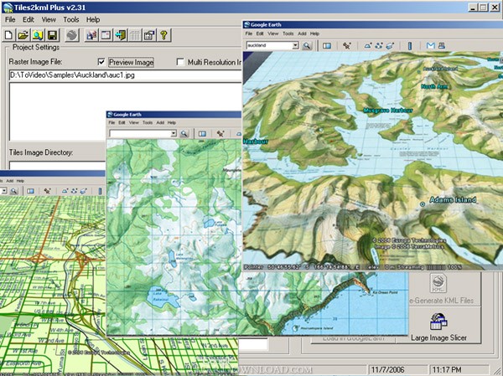The height and width of the screenshot is (376, 503).
Task: Enable the Multi Resolution checkbox
Action: [180, 62]
